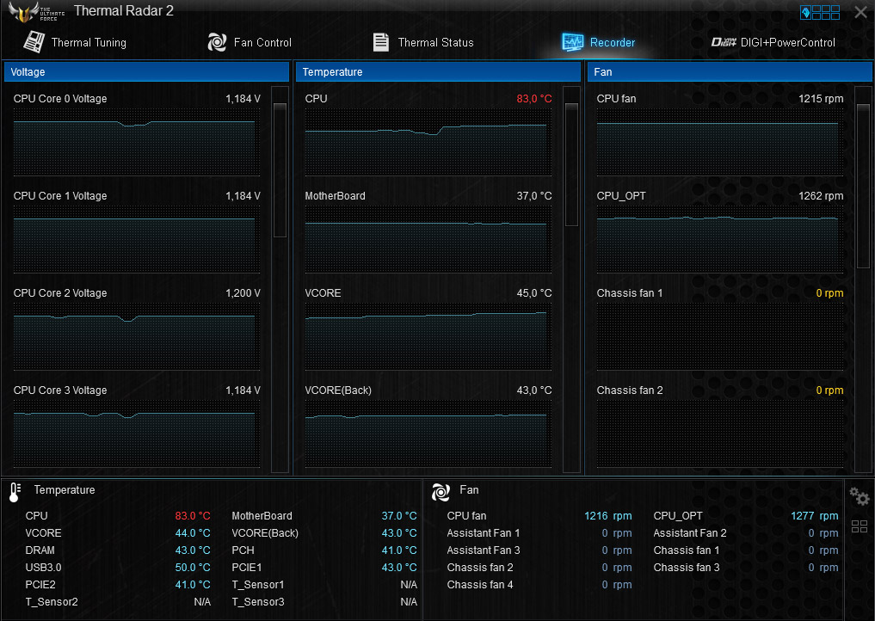The width and height of the screenshot is (875, 621).
Task: Click the bottom VCORE(Back) 43.0 °C row
Action: pyautogui.click(x=324, y=533)
